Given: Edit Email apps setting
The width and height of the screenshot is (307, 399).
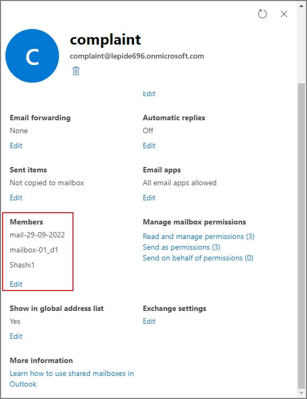Looking at the screenshot, I should click(x=149, y=198).
